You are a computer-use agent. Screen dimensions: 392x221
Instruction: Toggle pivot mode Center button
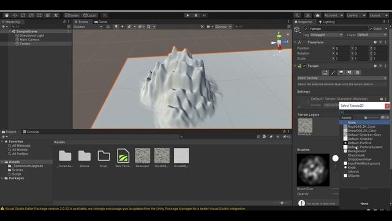click(72, 15)
